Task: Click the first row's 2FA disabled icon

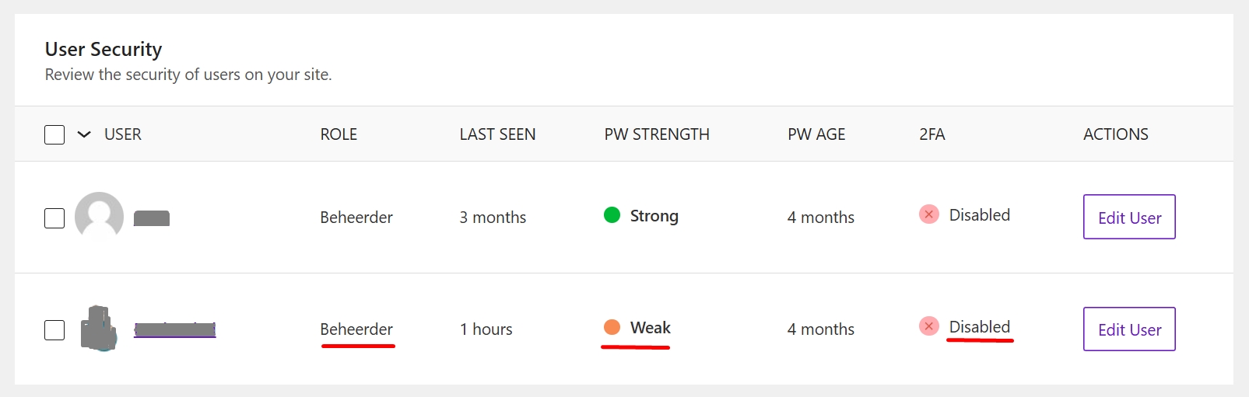Action: 928,214
